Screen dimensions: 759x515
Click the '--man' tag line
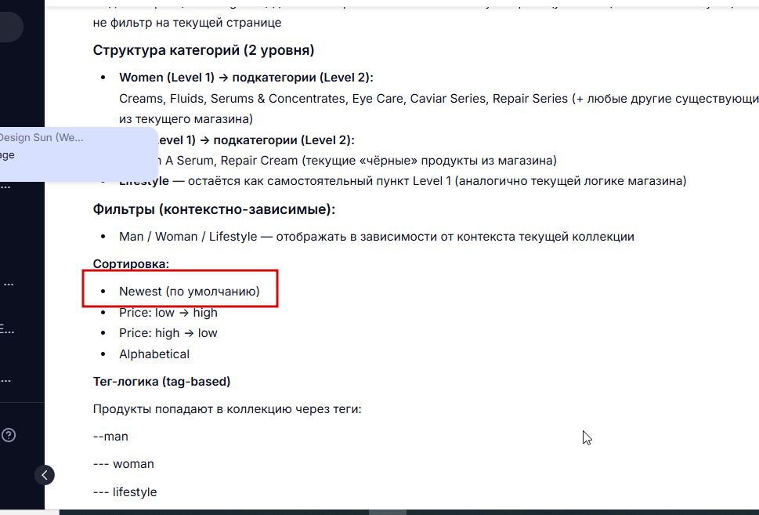point(110,437)
